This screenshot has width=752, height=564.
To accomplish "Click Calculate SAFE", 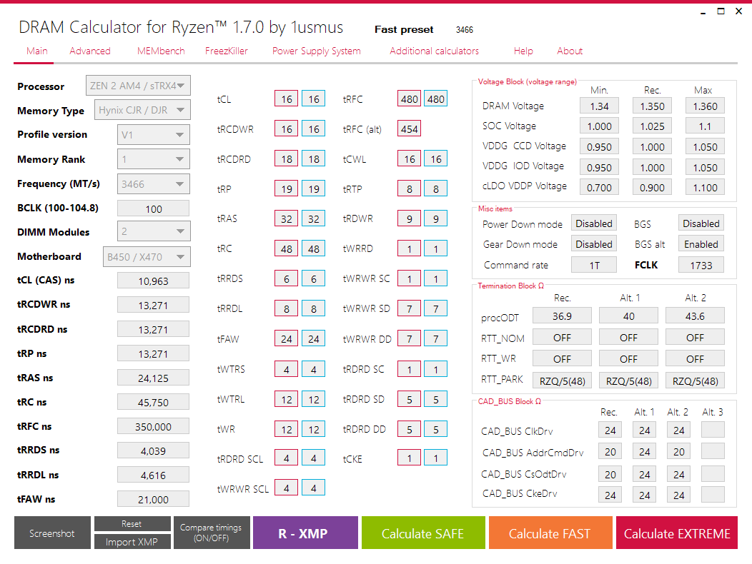I will (423, 533).
